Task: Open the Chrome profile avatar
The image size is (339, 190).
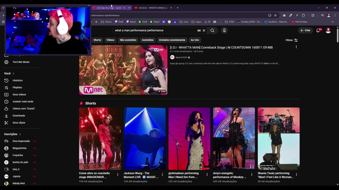Action: point(329,15)
